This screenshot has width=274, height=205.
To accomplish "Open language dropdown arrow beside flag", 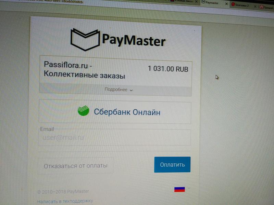I will [189, 188].
